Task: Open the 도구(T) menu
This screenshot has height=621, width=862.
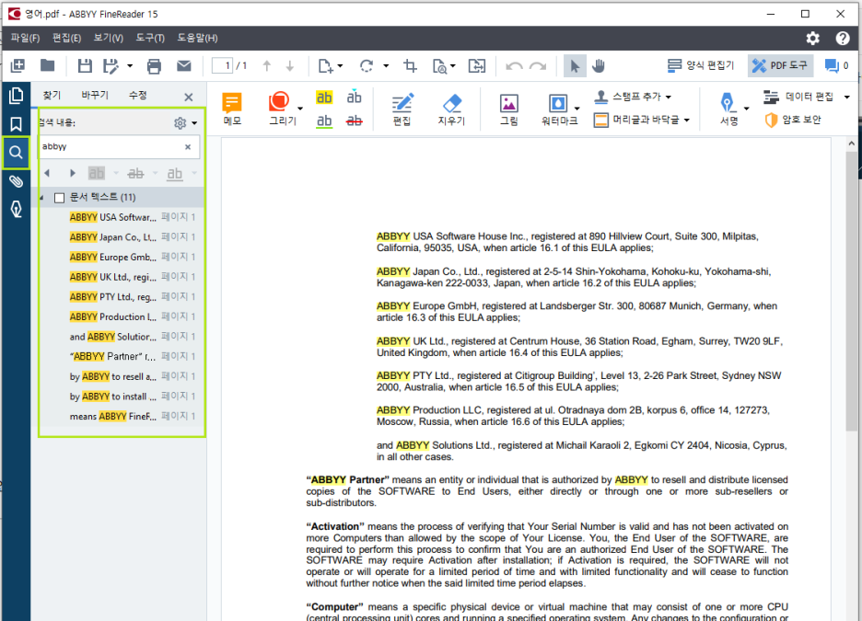Action: (x=150, y=38)
